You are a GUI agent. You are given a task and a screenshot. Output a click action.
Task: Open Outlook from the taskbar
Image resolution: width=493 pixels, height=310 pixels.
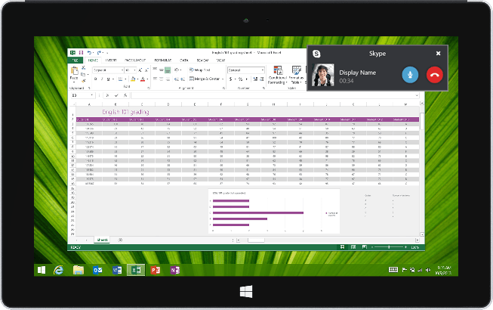[x=97, y=270]
